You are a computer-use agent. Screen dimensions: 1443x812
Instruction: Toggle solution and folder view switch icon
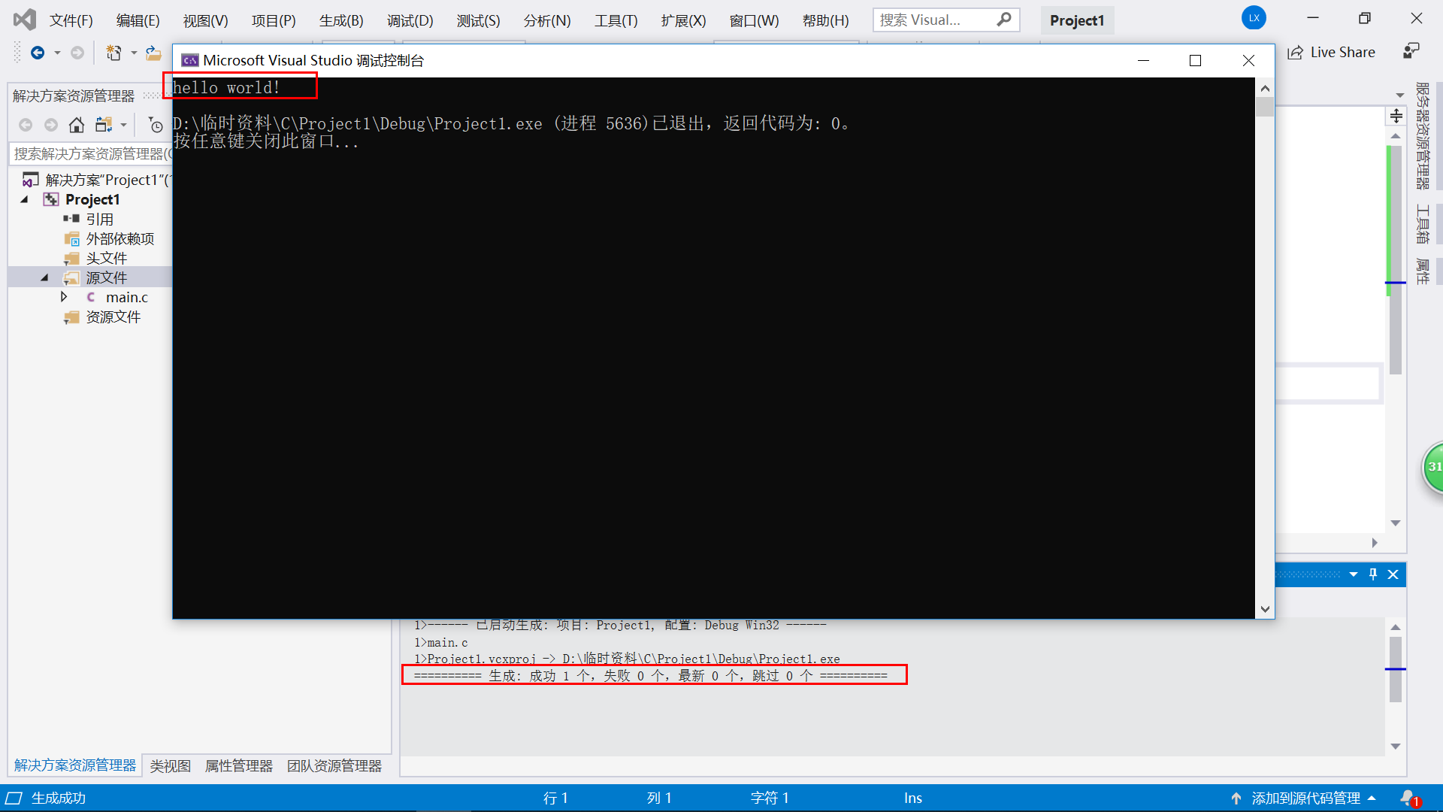pyautogui.click(x=104, y=125)
